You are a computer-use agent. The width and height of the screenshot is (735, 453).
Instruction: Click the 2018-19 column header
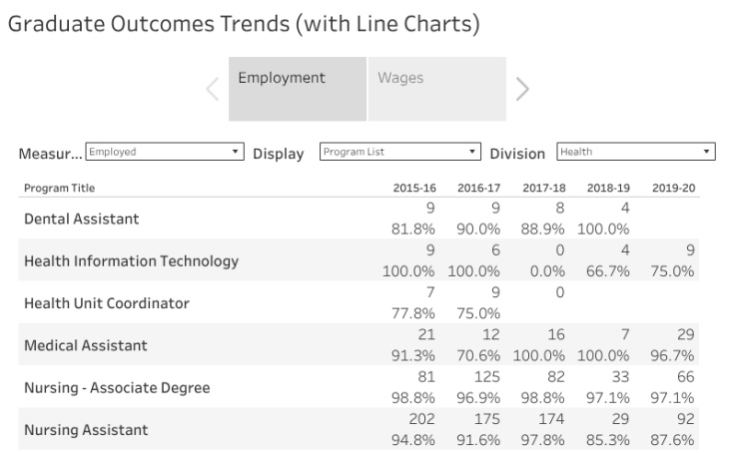point(608,188)
